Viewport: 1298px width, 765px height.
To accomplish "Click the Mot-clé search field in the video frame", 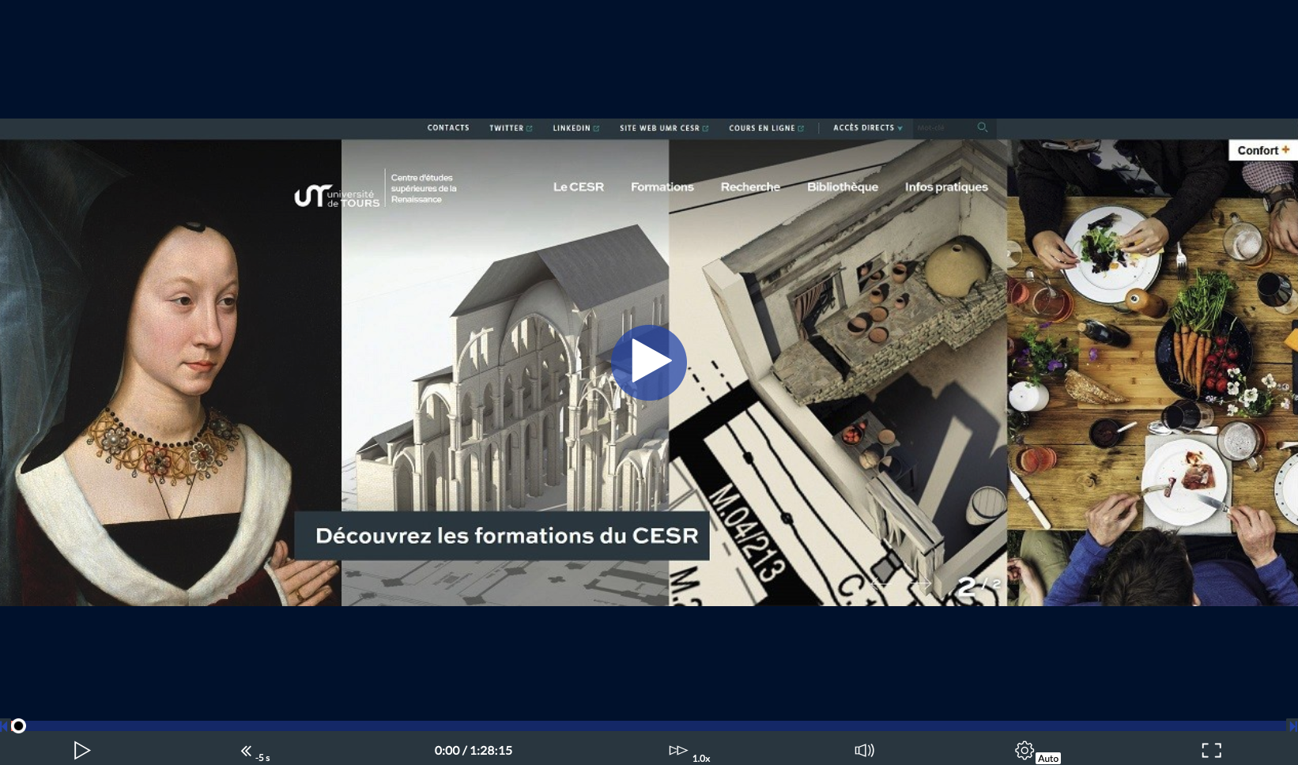I will click(944, 128).
